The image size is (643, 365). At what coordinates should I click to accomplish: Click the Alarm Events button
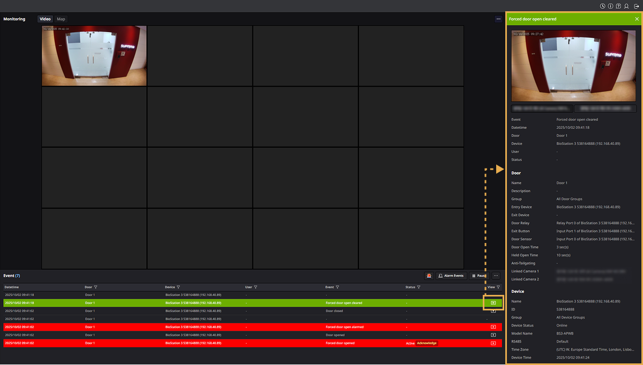[x=450, y=276]
